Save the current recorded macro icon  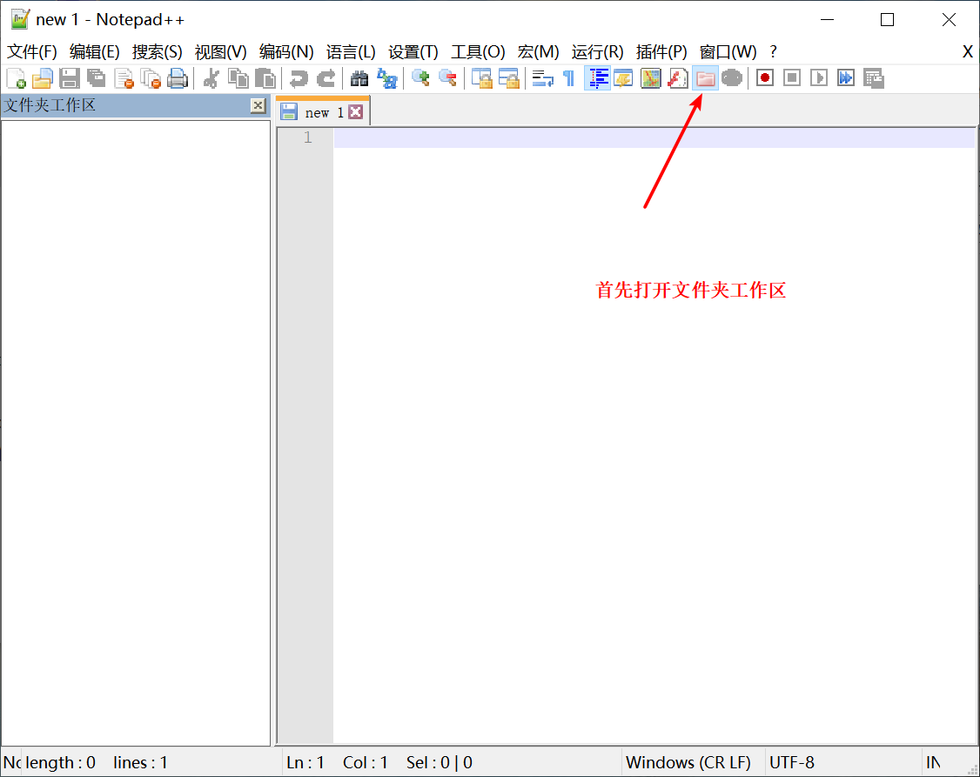click(x=873, y=78)
